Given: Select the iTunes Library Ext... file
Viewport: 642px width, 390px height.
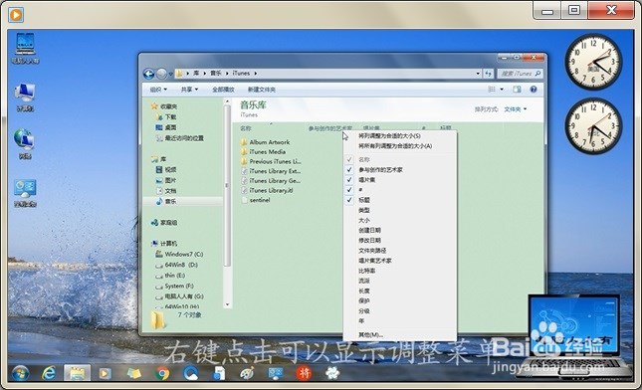Looking at the screenshot, I should pyautogui.click(x=271, y=171).
